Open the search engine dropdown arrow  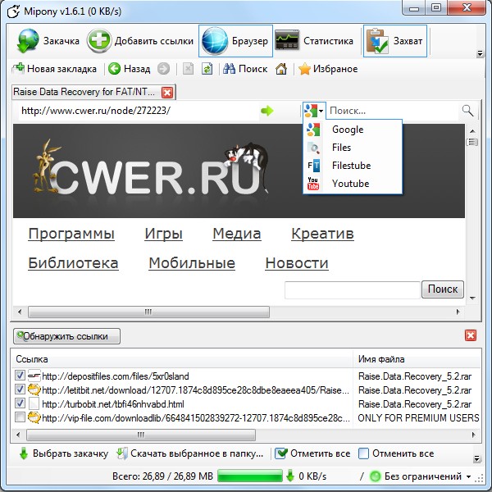pos(323,111)
